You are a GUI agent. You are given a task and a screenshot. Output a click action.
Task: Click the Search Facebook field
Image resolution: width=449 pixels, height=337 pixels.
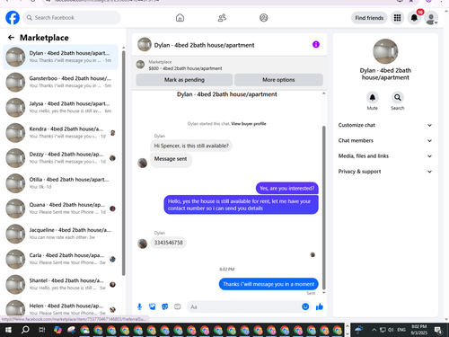(x=72, y=18)
